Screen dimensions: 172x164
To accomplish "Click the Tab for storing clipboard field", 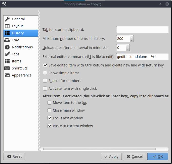I will [x=142, y=30].
